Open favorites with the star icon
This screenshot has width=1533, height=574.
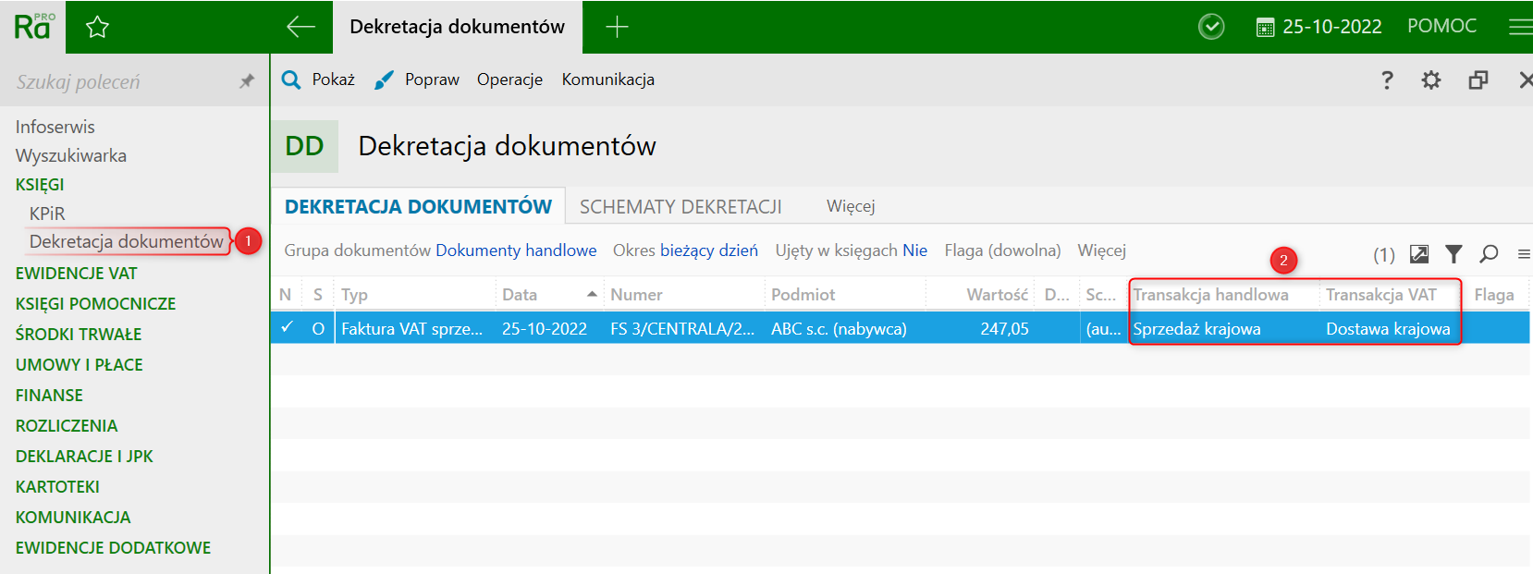(x=97, y=27)
